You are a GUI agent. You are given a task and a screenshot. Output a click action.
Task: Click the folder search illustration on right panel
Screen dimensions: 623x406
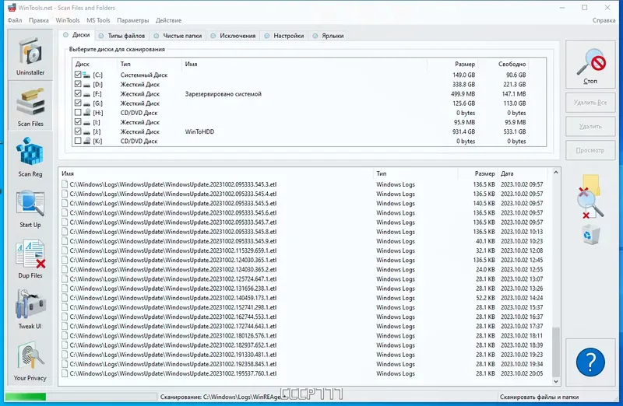(590, 196)
